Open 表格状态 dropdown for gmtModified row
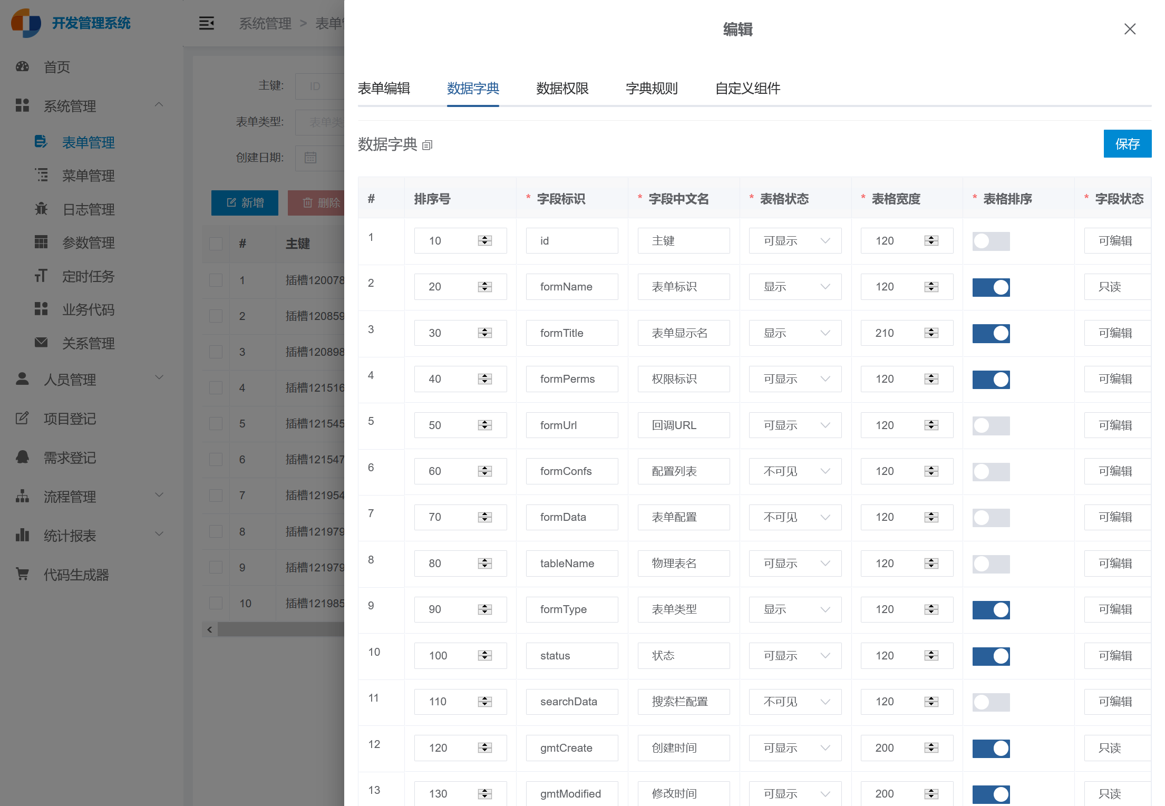 [x=795, y=793]
